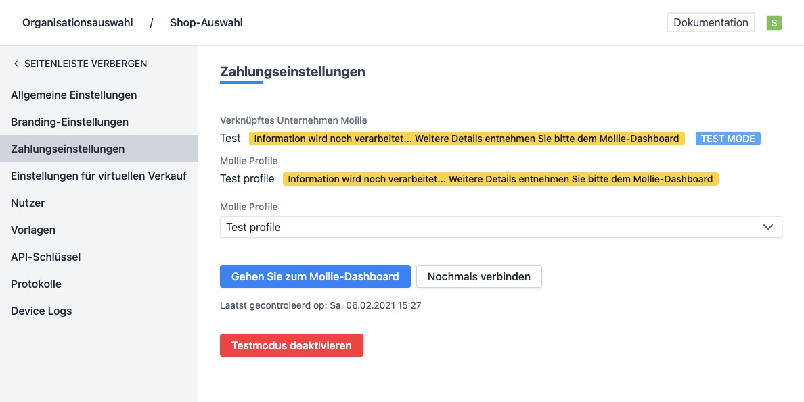The height and width of the screenshot is (402, 804).
Task: Open Allgemeine Einstellungen in sidebar
Action: pos(74,95)
